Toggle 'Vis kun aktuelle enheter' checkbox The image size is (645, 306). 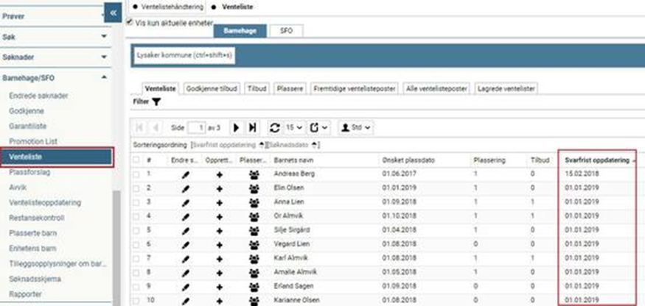click(x=130, y=22)
